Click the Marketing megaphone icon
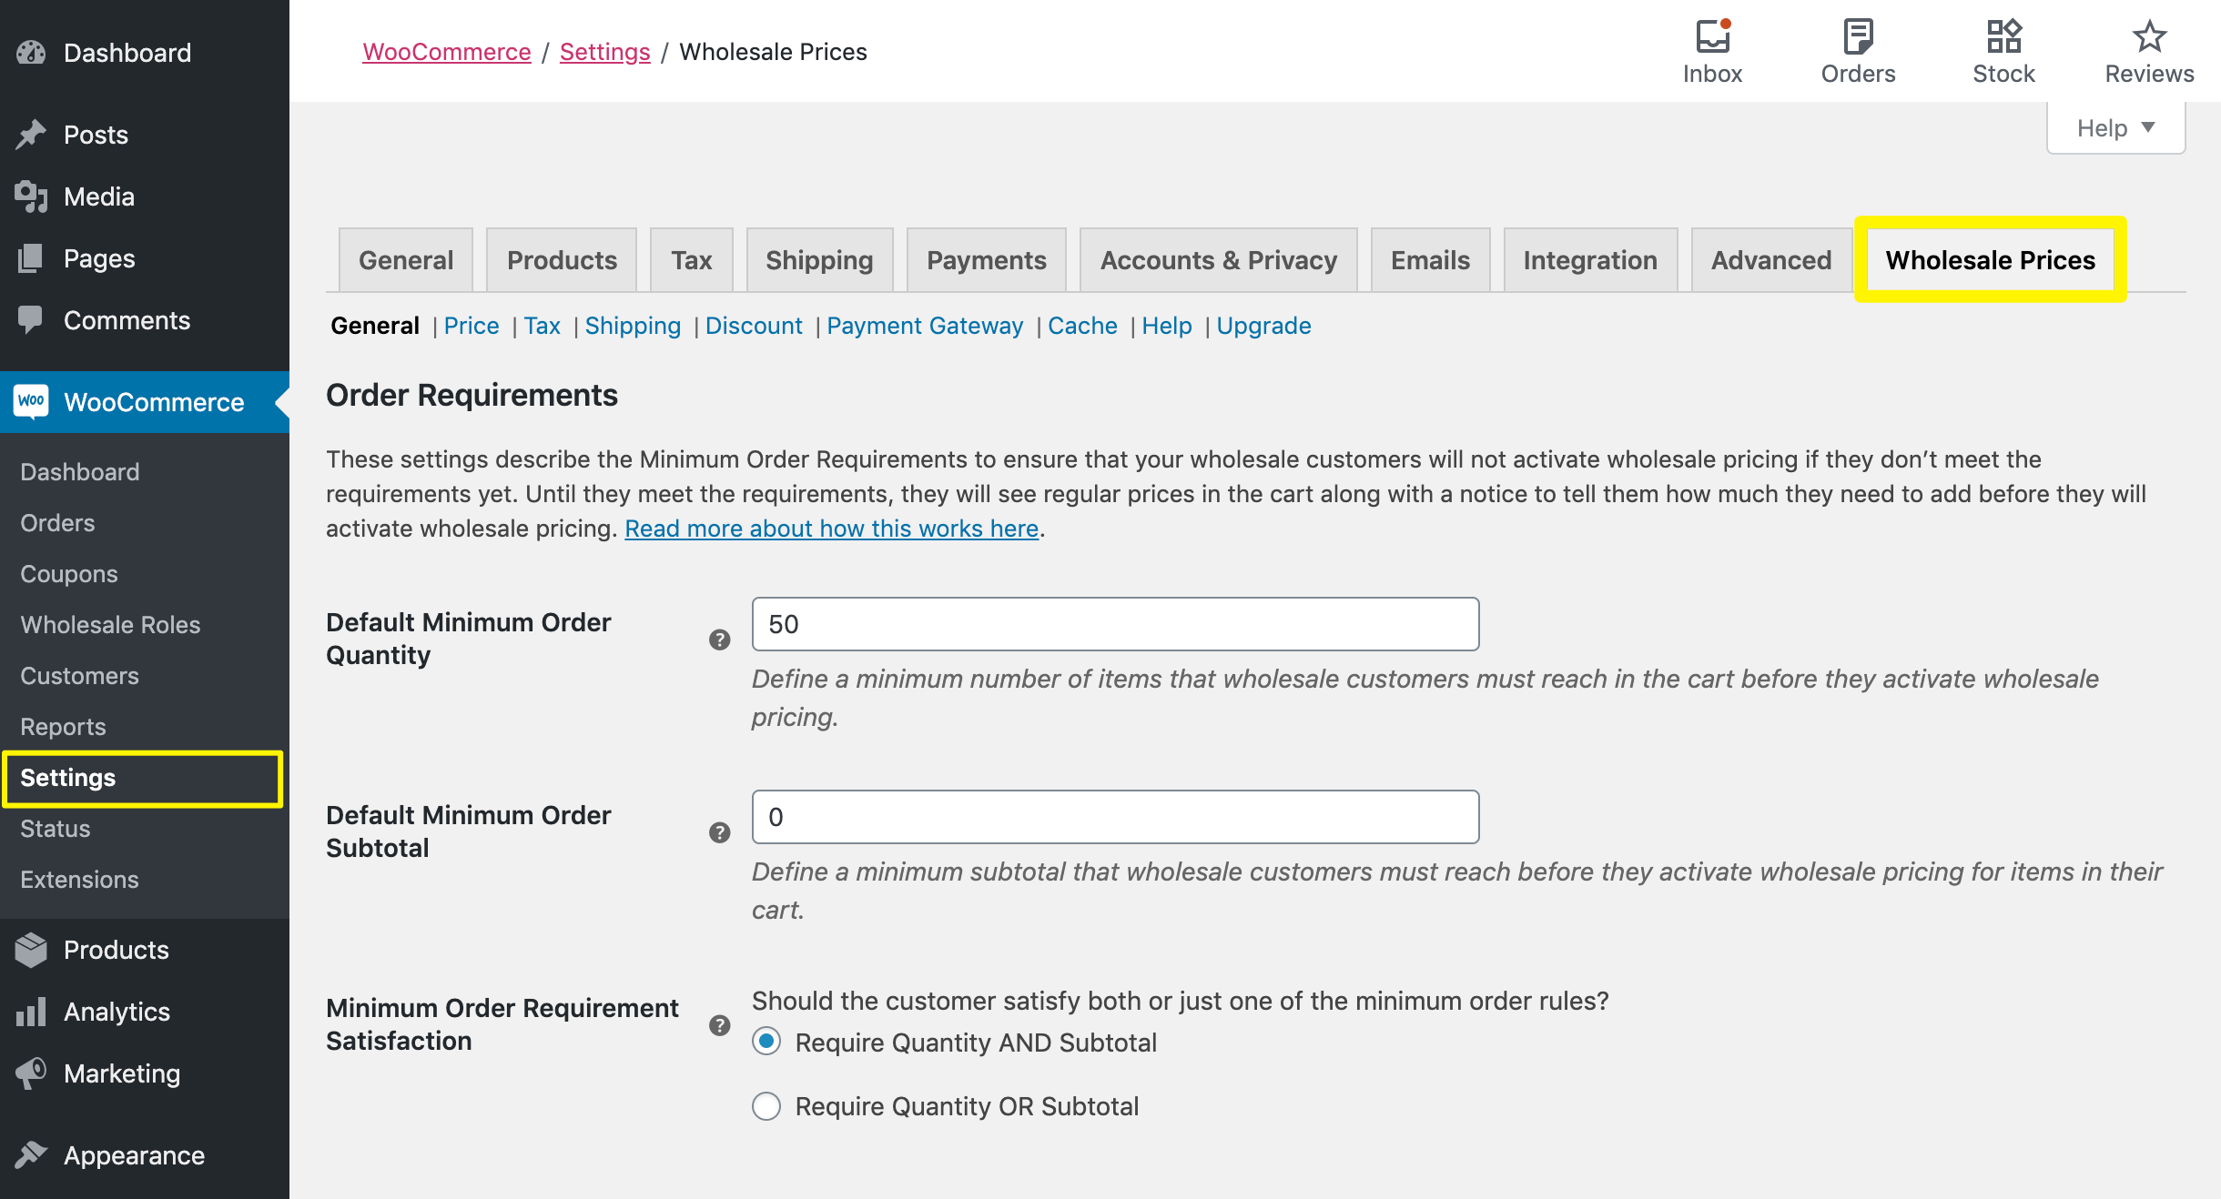The image size is (2221, 1199). [31, 1073]
